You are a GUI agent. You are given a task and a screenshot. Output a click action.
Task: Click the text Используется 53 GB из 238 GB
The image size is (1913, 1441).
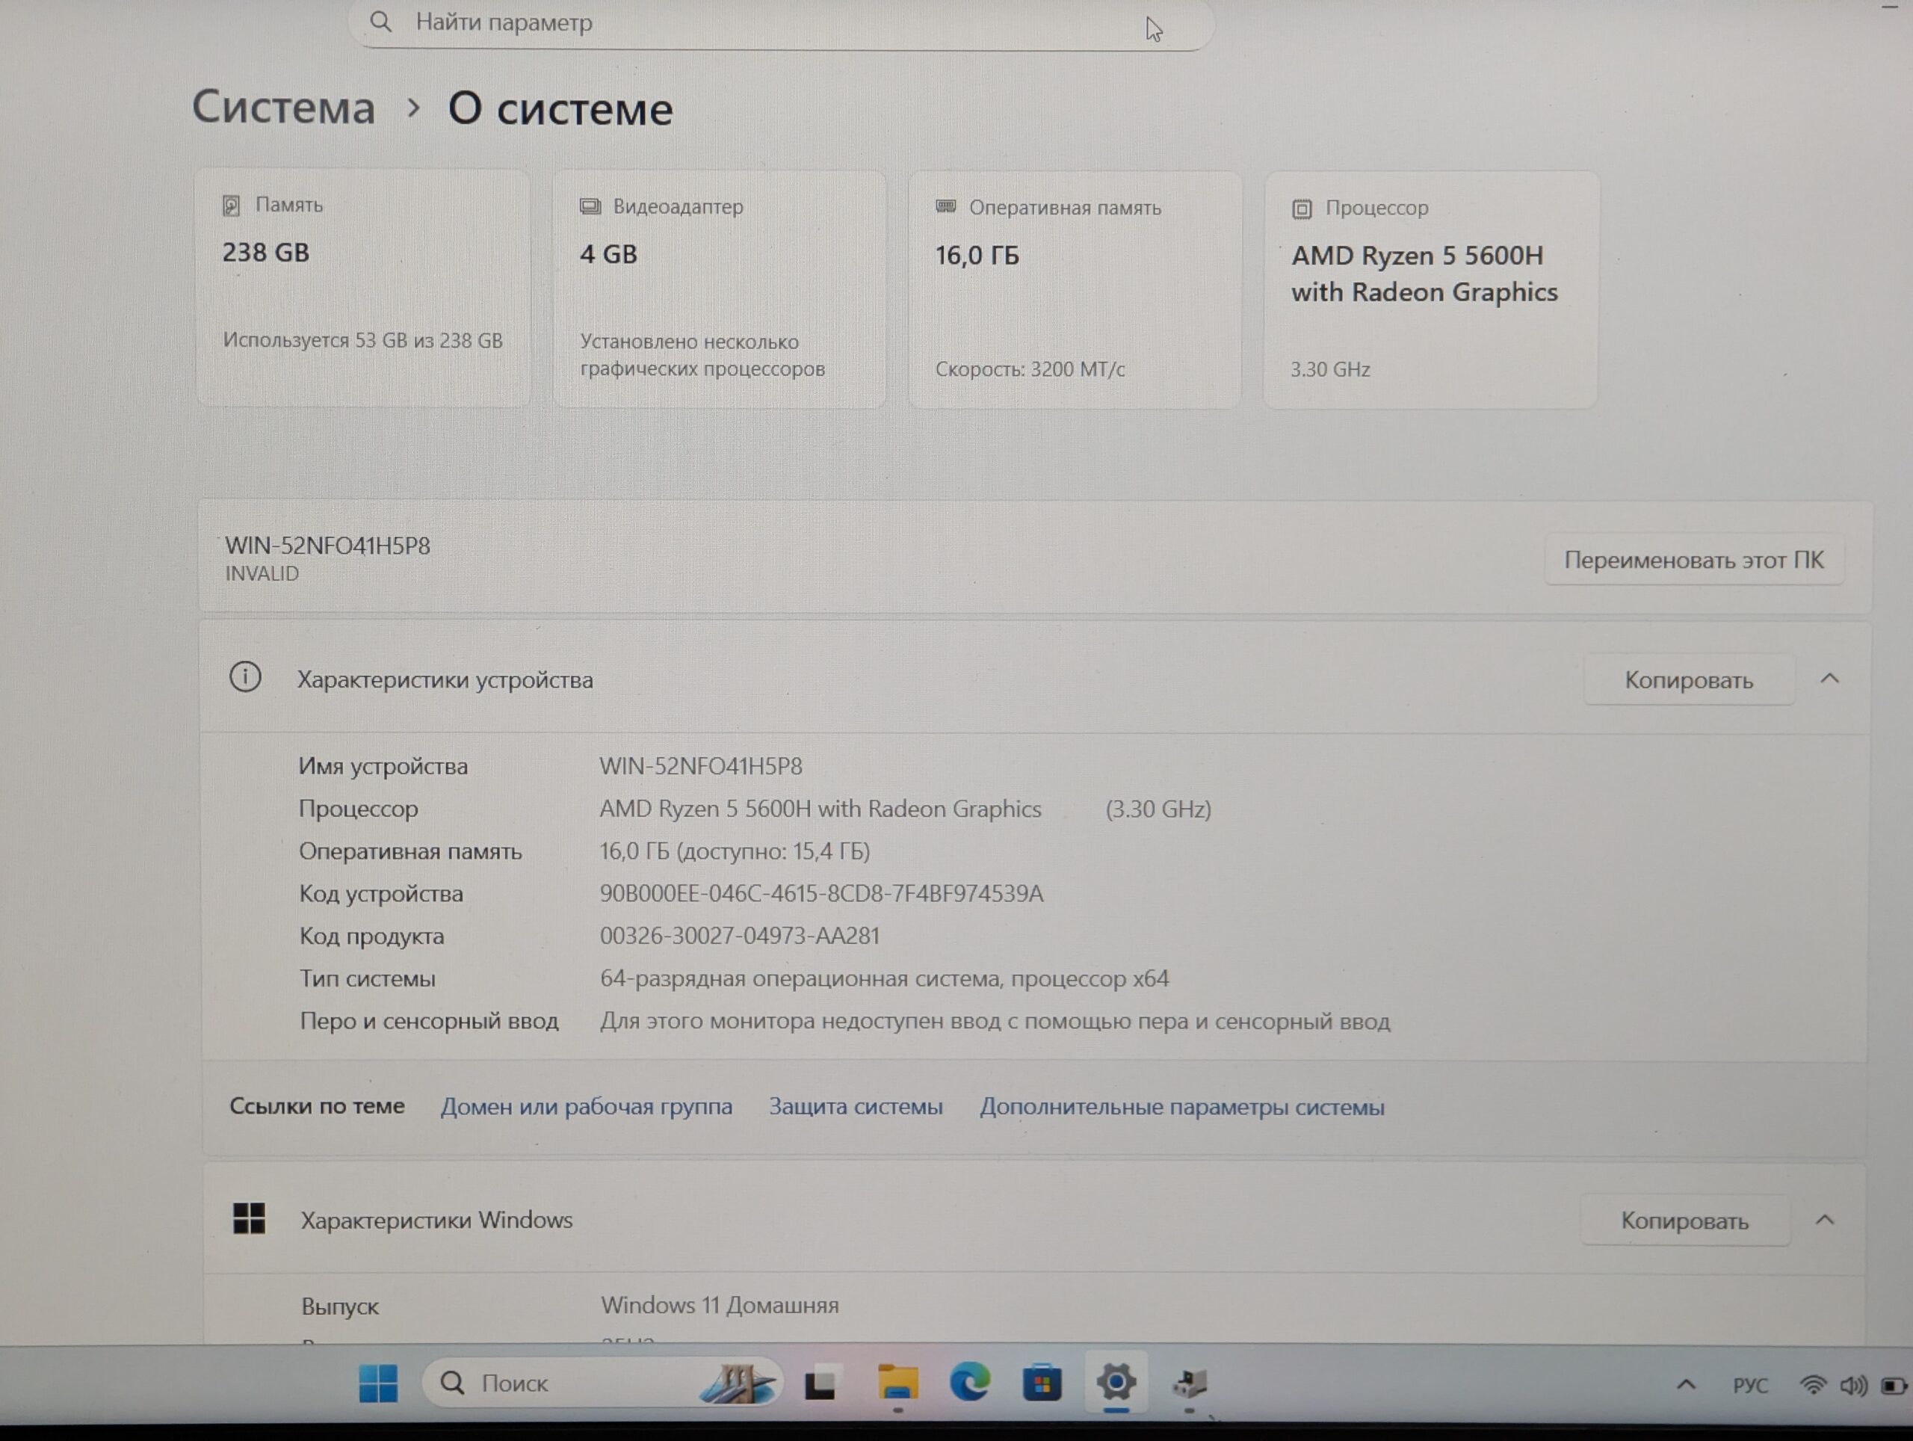tap(362, 341)
